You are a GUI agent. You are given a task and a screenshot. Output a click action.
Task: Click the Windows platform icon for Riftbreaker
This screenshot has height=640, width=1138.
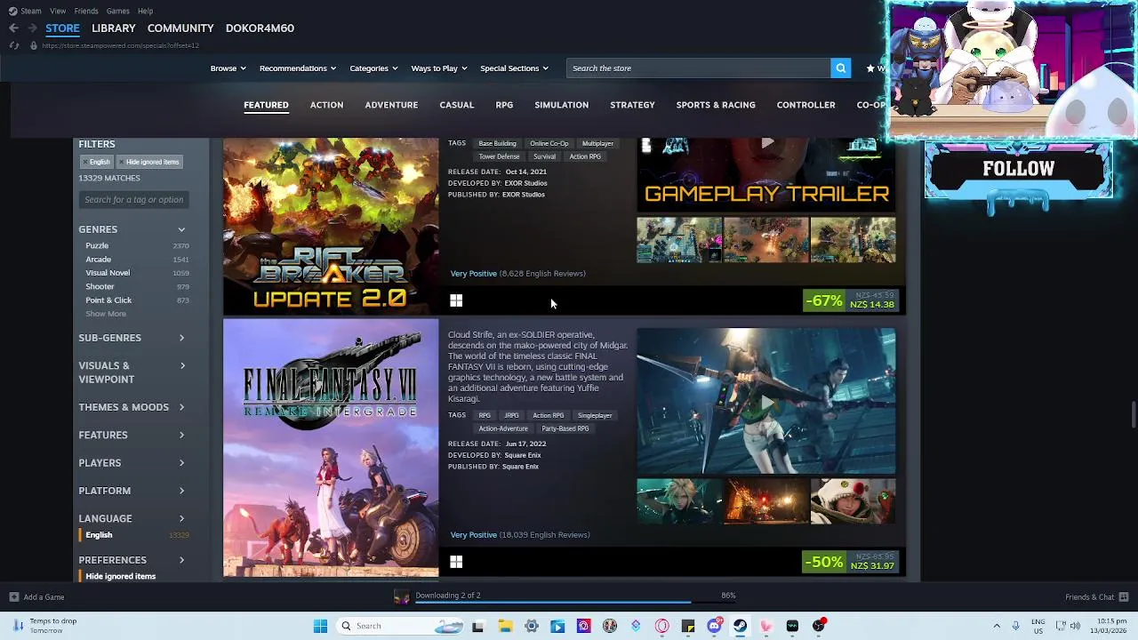456,301
